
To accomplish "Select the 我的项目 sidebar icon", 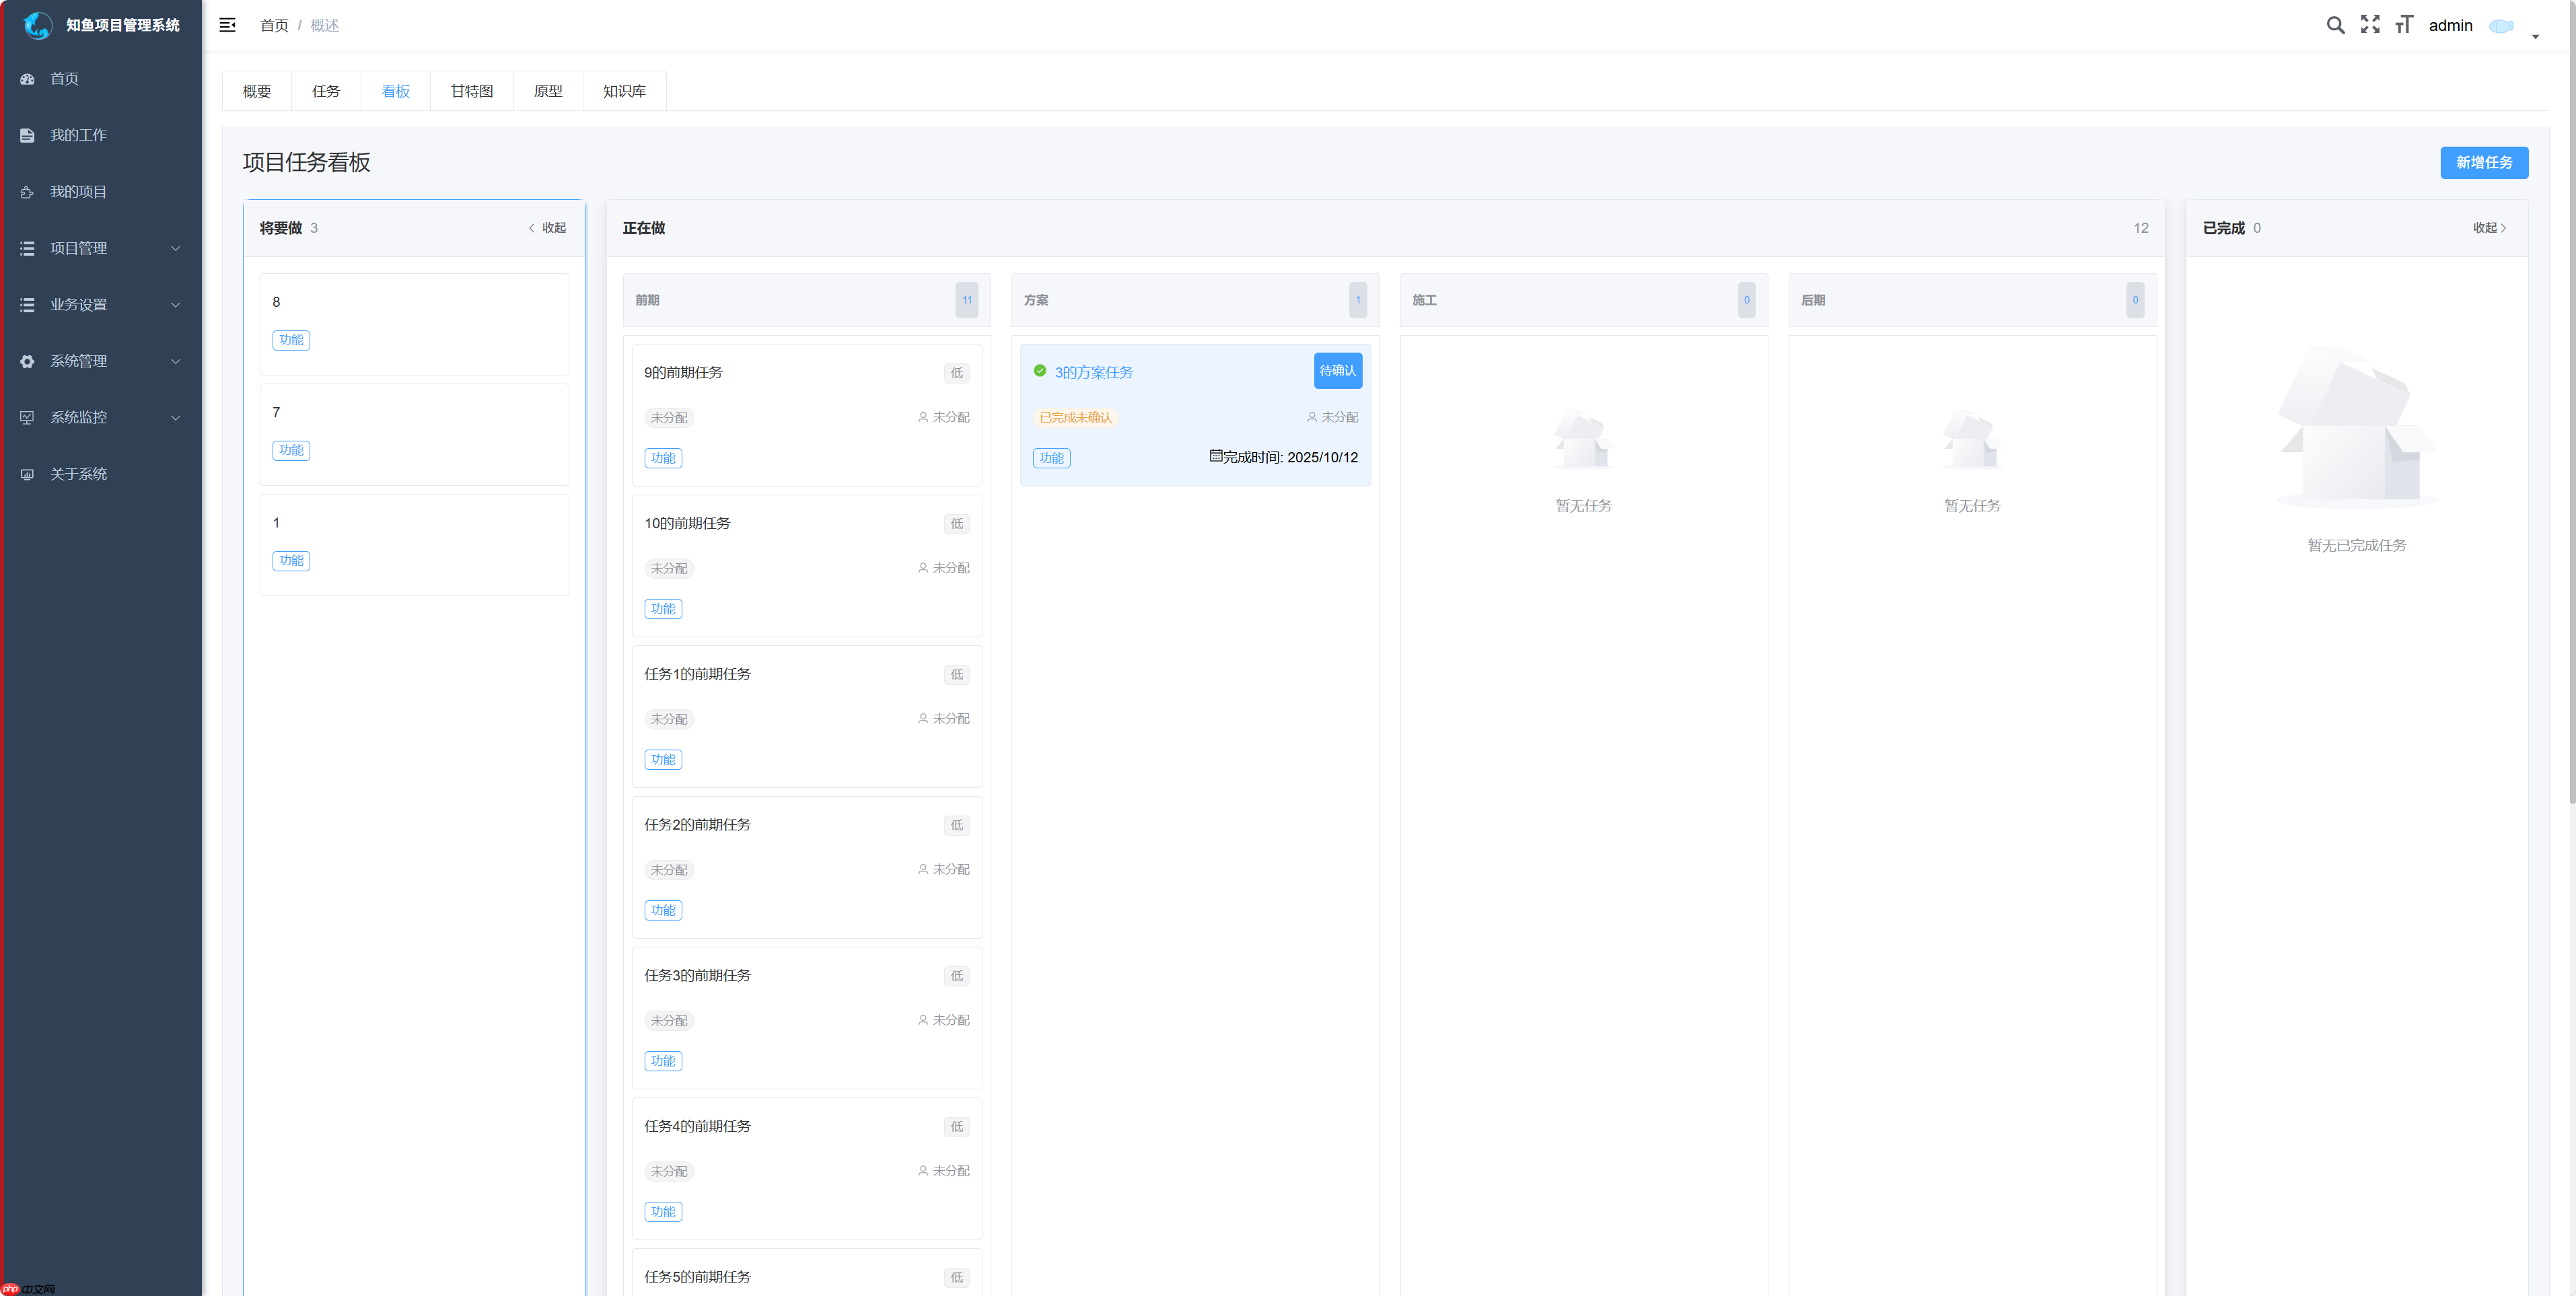I will coord(26,191).
